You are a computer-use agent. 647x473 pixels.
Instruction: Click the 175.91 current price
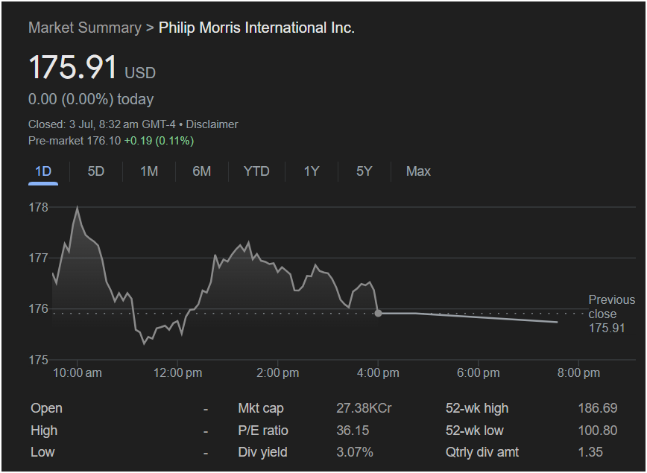pyautogui.click(x=73, y=67)
